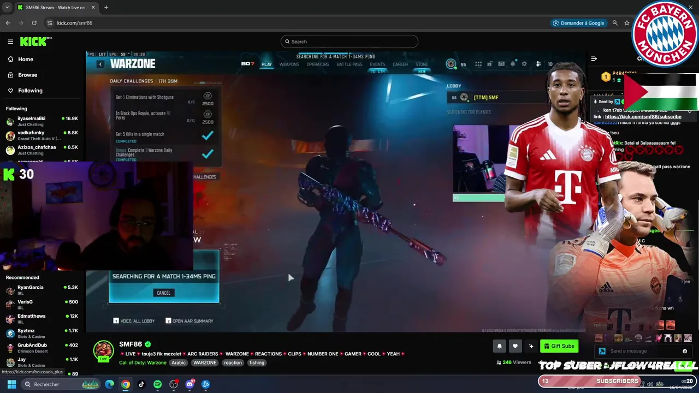Open Spotify from taskbar

[x=157, y=384]
